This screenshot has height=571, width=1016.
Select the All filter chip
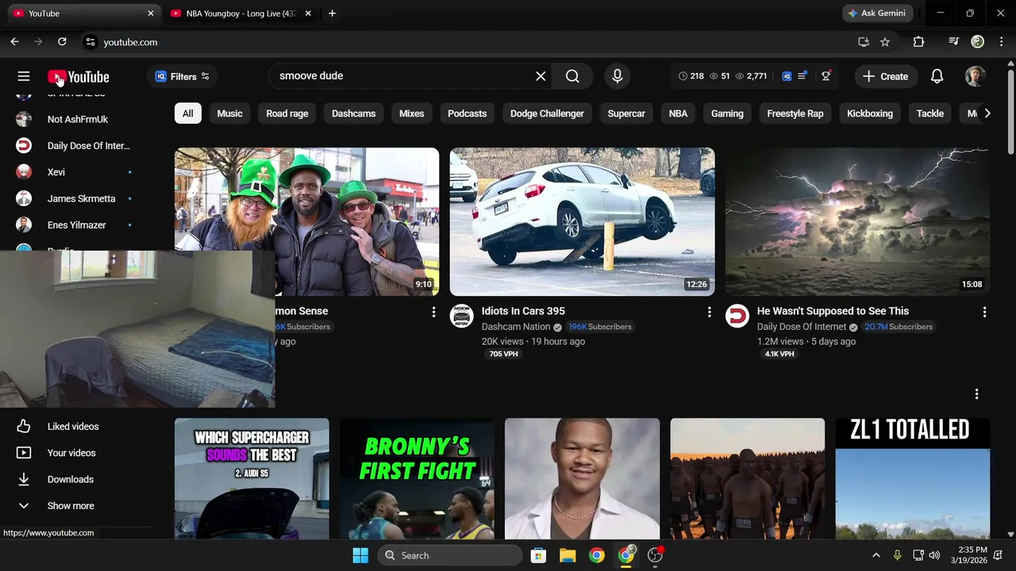187,113
